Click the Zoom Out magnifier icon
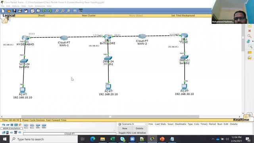254x143 pixels. 68,11
